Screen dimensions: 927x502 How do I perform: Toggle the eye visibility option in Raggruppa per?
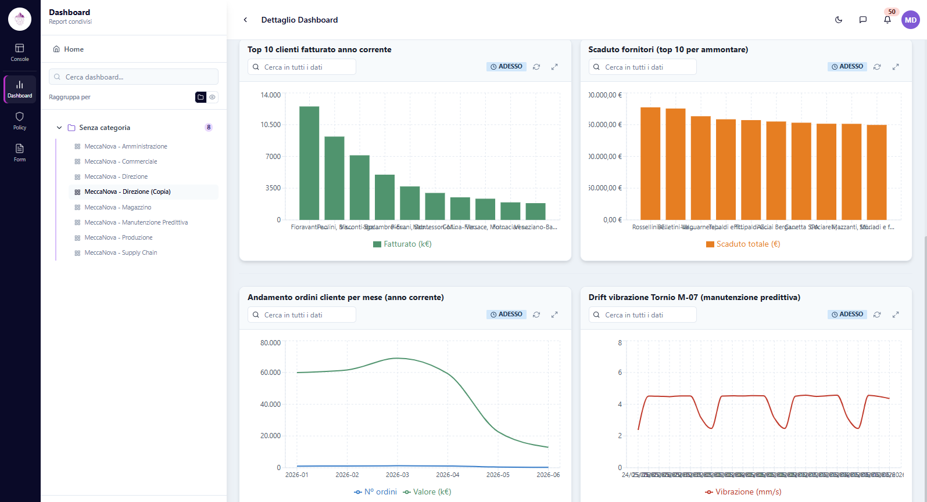pyautogui.click(x=213, y=97)
